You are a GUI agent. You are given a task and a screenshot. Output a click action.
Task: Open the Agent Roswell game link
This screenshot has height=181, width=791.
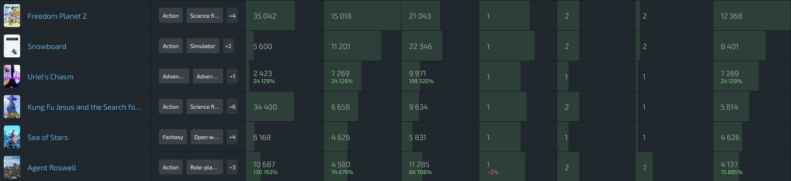(52, 167)
